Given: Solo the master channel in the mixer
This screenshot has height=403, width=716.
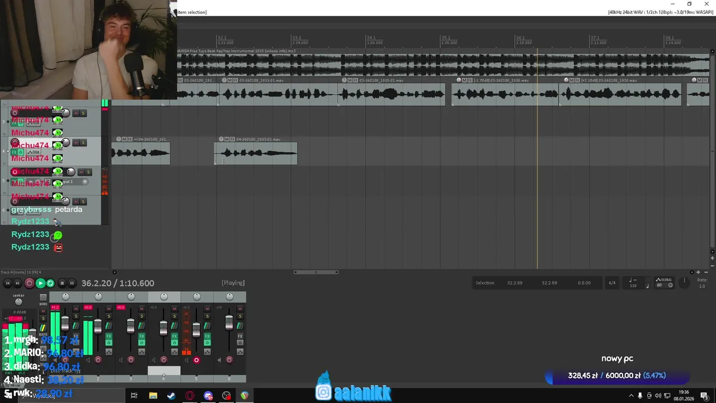Looking at the screenshot, I should click(x=43, y=318).
